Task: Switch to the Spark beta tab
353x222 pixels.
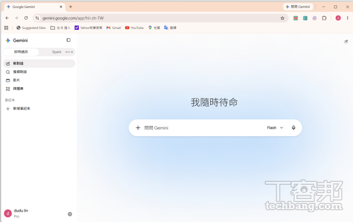Action: (57, 52)
